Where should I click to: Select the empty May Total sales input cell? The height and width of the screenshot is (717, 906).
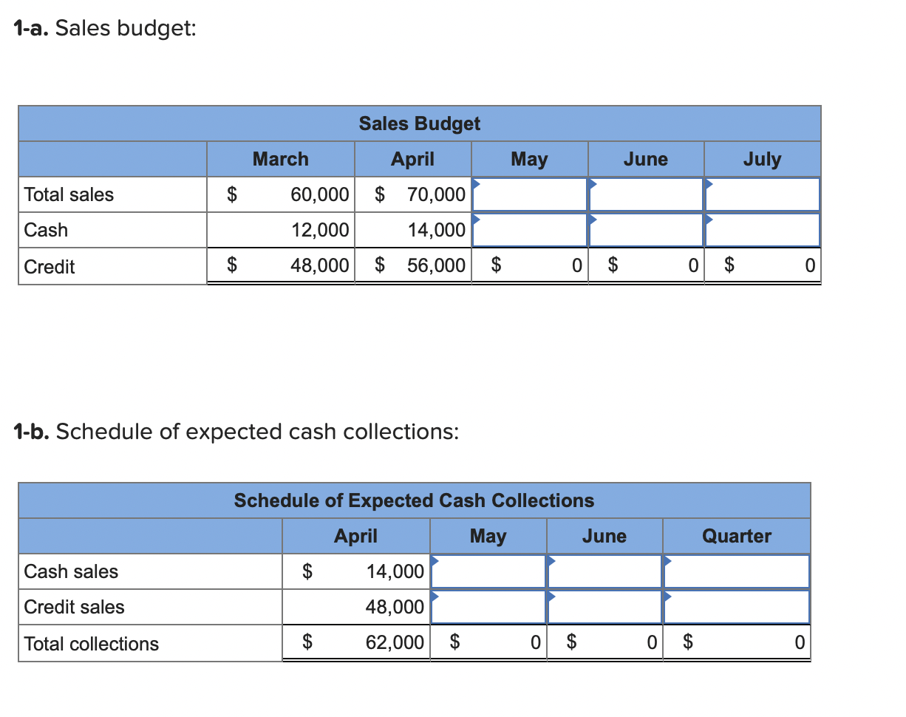[529, 194]
